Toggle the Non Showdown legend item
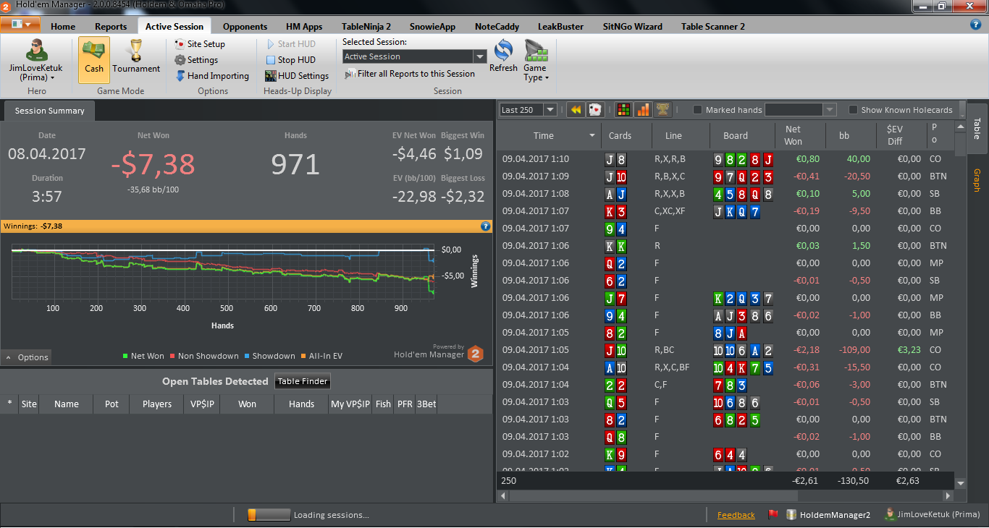989x528 pixels. pos(204,356)
